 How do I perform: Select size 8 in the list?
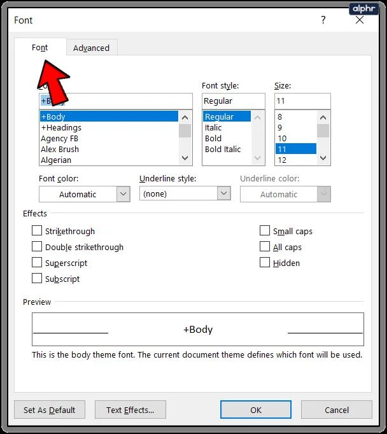pyautogui.click(x=296, y=117)
